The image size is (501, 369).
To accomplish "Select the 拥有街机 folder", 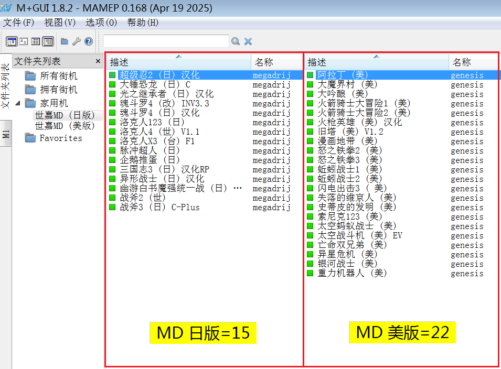I will tap(58, 90).
